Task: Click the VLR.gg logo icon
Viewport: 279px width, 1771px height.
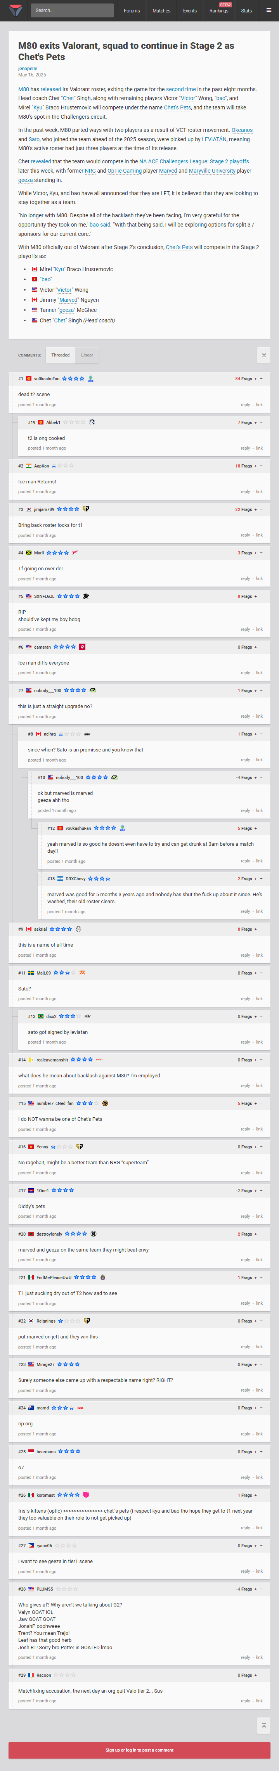Action: (x=15, y=10)
